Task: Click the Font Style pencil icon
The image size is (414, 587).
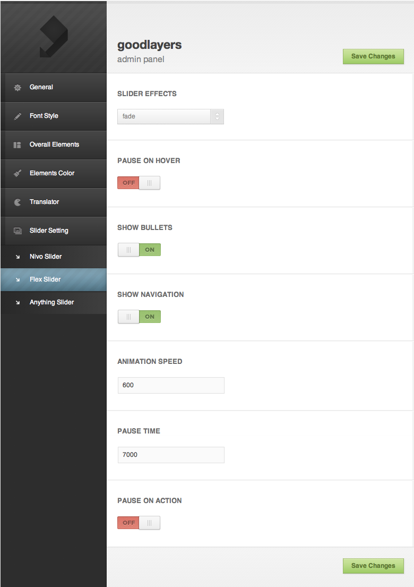Action: click(18, 116)
